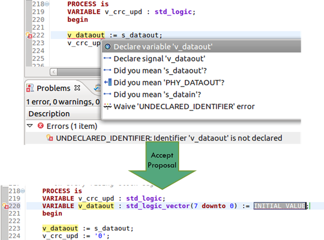
Task: Close the Problems view with its X
Action: pyautogui.click(x=77, y=88)
